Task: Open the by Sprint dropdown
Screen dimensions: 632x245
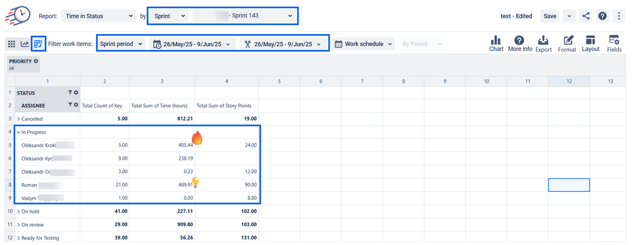Action: (x=169, y=16)
